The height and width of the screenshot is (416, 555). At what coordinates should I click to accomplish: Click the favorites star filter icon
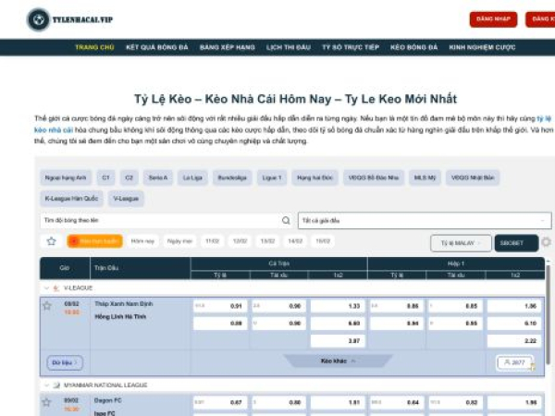pyautogui.click(x=52, y=242)
